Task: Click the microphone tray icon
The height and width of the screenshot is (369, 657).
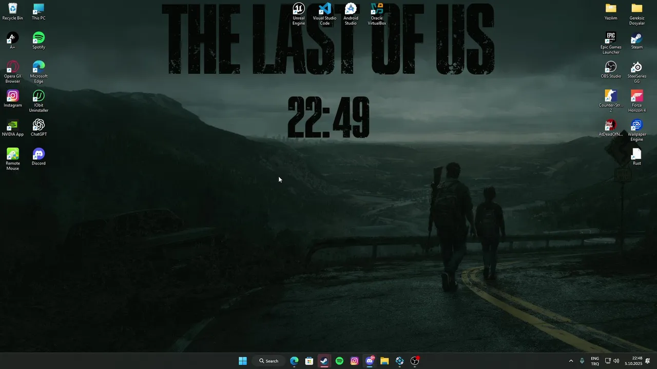Action: tap(582, 361)
